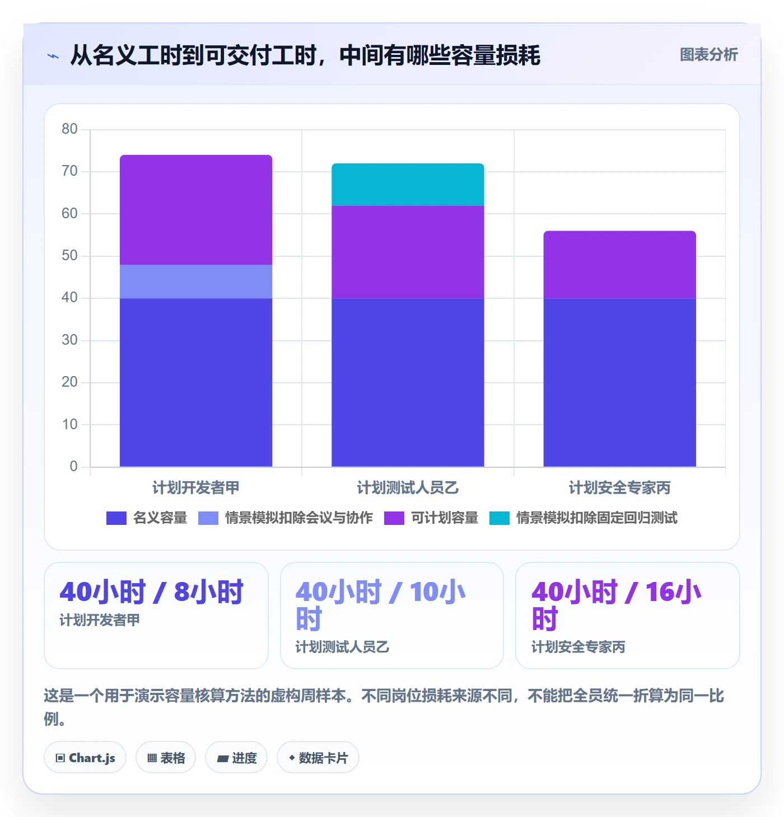This screenshot has width=784, height=817.
Task: Click the 可计划容量 legend label
Action: click(445, 518)
